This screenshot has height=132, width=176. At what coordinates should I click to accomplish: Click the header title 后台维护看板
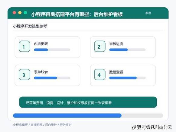tap(108, 14)
